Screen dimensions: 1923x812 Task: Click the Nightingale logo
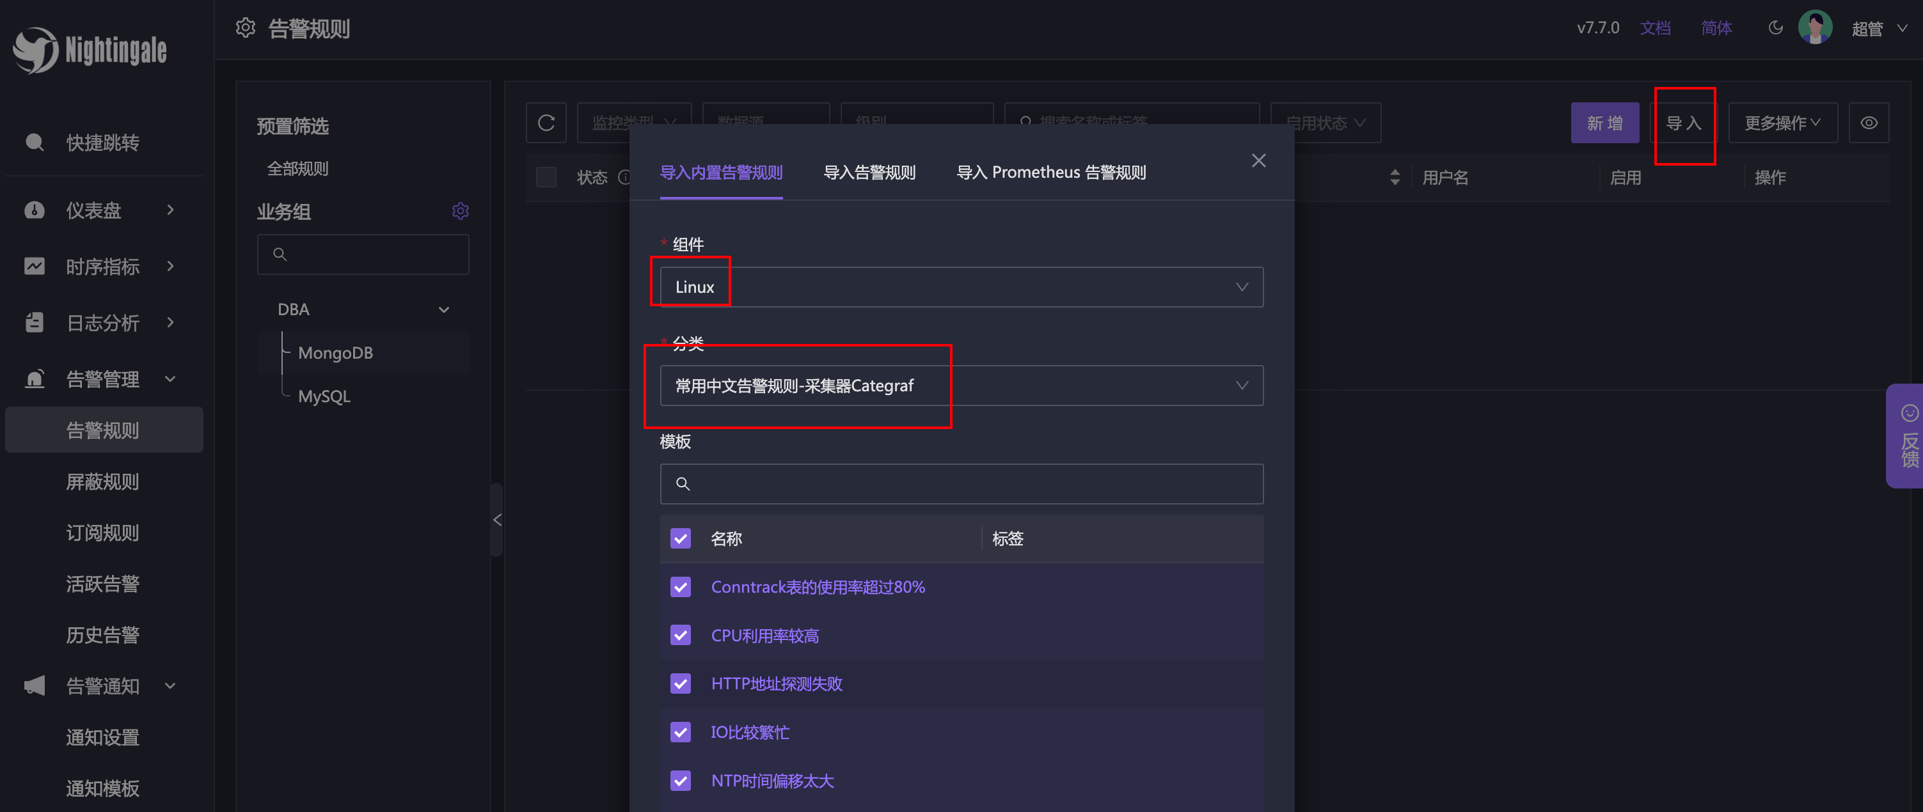tap(90, 50)
